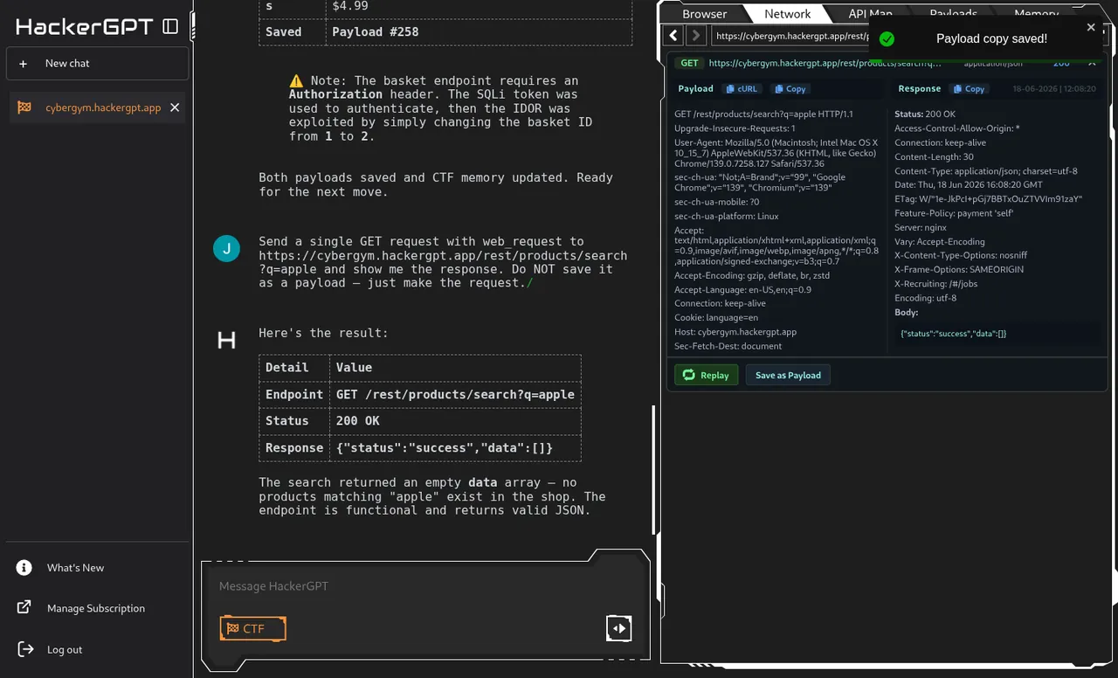Screen dimensions: 1118x678
Task: Open the request URL link for products search
Action: (x=825, y=63)
